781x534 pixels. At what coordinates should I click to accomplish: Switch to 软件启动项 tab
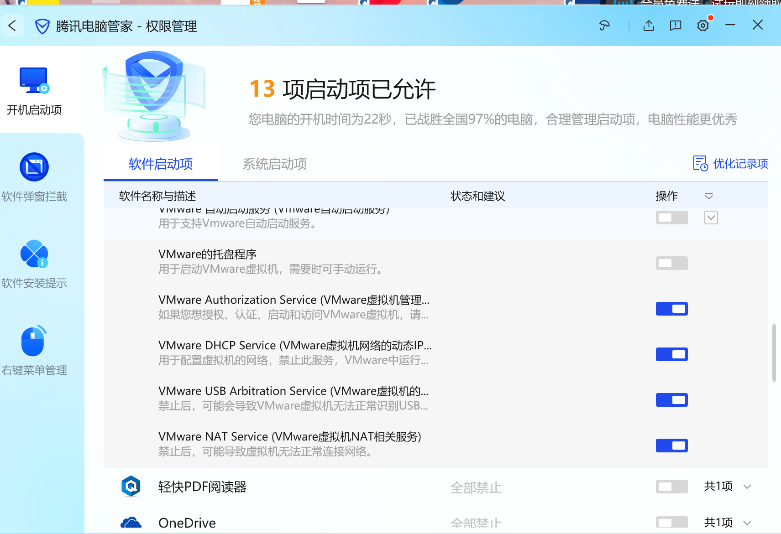[161, 164]
